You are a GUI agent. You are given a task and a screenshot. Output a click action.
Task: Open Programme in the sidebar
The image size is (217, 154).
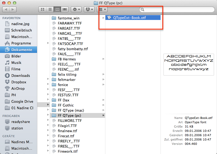[21, 43]
